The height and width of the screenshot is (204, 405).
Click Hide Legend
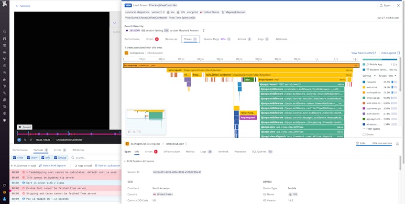(390, 53)
